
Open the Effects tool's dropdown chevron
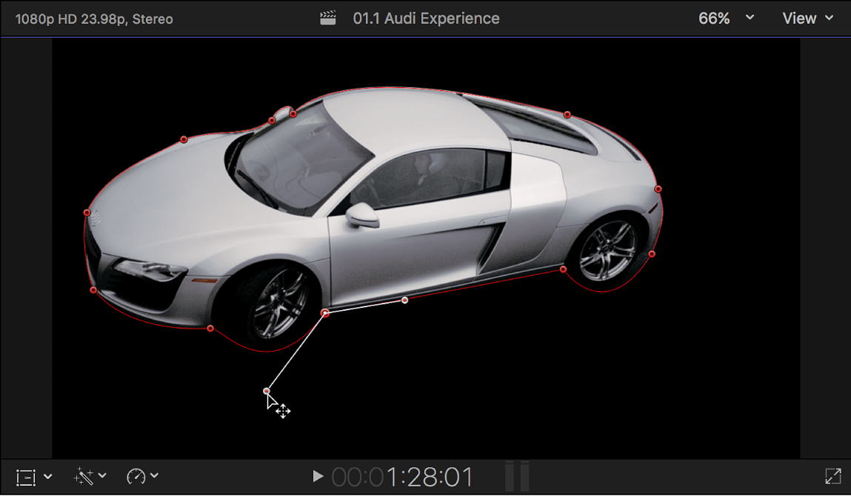pyautogui.click(x=101, y=476)
